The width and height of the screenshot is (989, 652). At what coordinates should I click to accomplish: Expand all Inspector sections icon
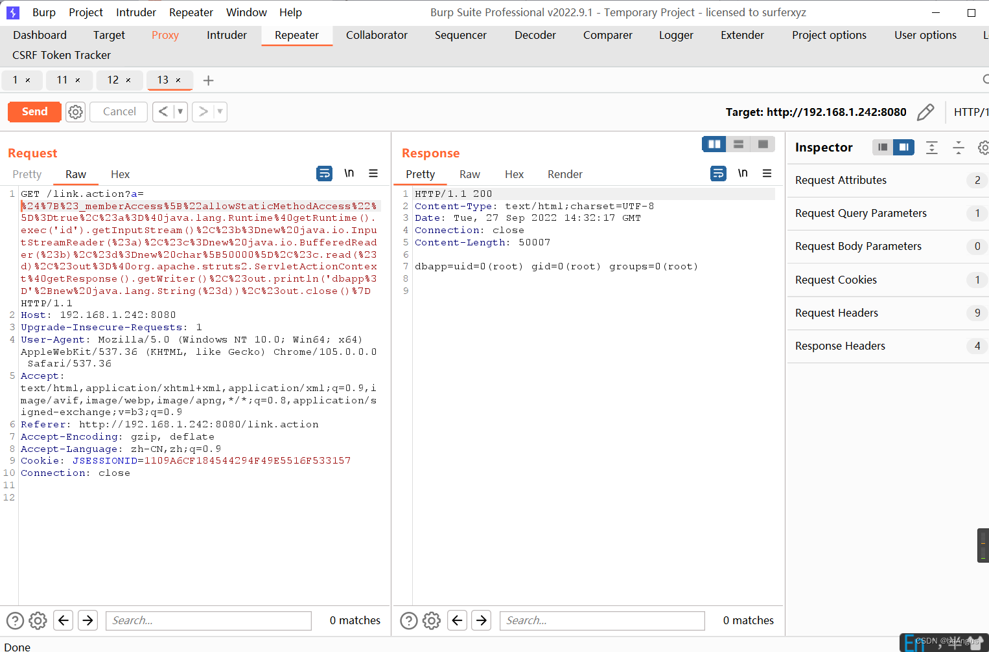tap(932, 148)
